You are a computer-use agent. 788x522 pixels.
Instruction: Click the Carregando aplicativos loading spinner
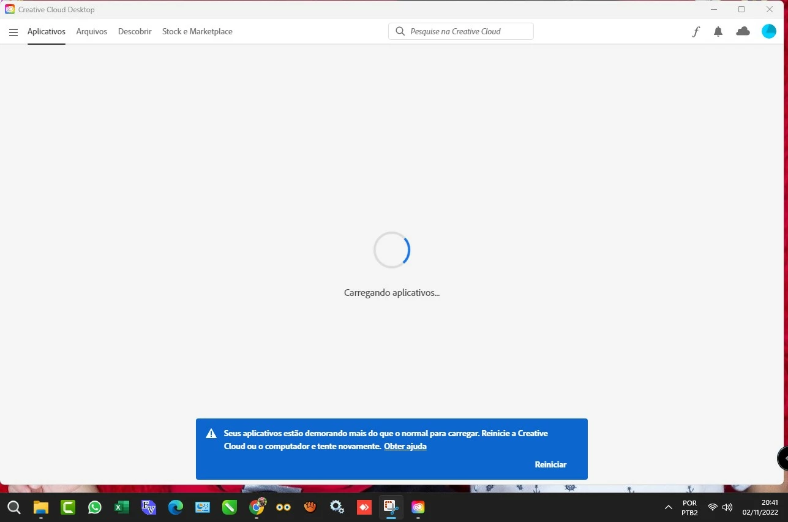[392, 250]
